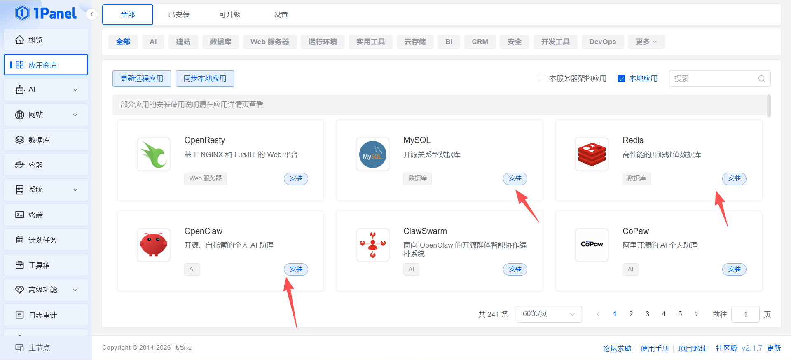Click the 前往 page number input
This screenshot has width=791, height=360.
745,314
